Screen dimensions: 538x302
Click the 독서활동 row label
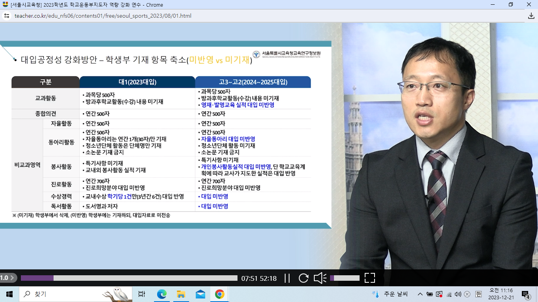pos(61,206)
